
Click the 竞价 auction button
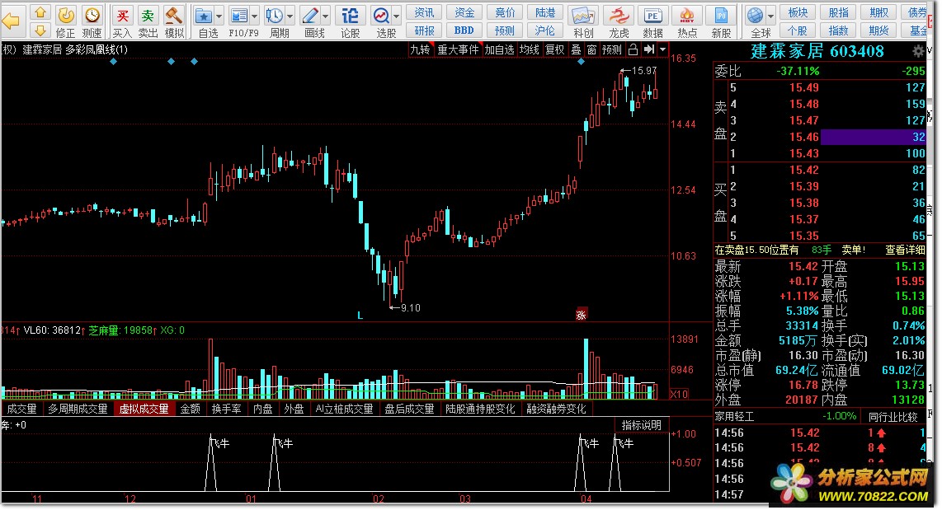pos(505,12)
